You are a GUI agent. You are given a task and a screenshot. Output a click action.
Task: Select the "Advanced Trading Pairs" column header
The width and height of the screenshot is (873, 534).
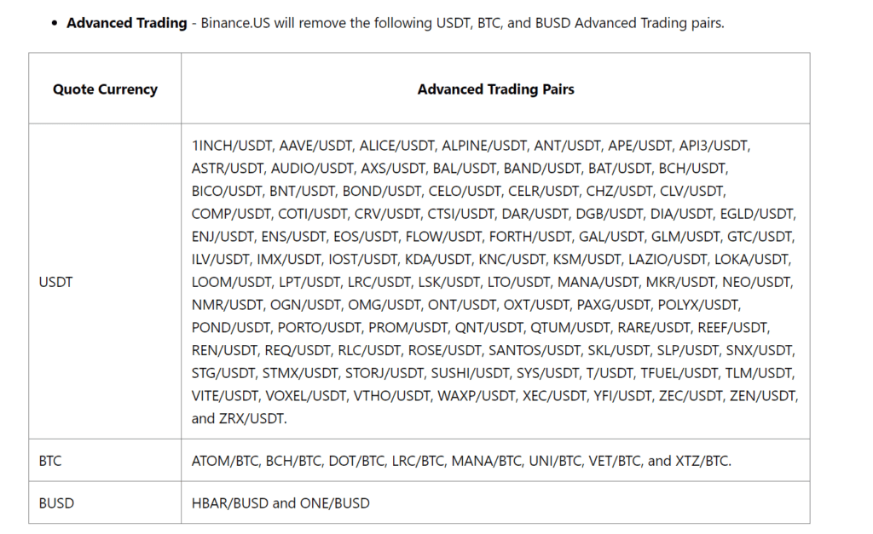point(495,89)
